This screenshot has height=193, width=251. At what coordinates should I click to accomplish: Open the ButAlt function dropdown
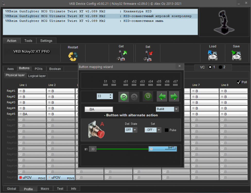pos(176,109)
